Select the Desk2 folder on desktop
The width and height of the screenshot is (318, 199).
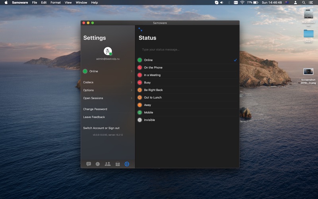tap(308, 34)
